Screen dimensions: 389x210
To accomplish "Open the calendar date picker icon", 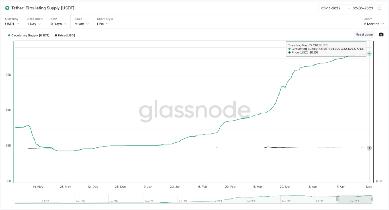I will pyautogui.click(x=379, y=8).
